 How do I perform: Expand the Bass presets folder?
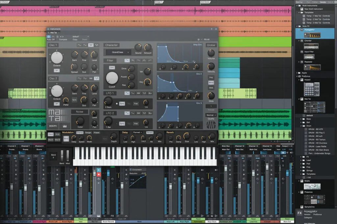tap(301, 119)
